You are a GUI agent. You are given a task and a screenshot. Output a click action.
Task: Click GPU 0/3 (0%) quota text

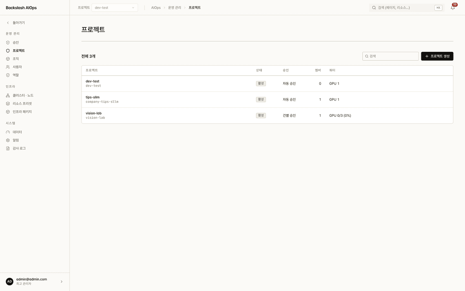[x=340, y=116]
